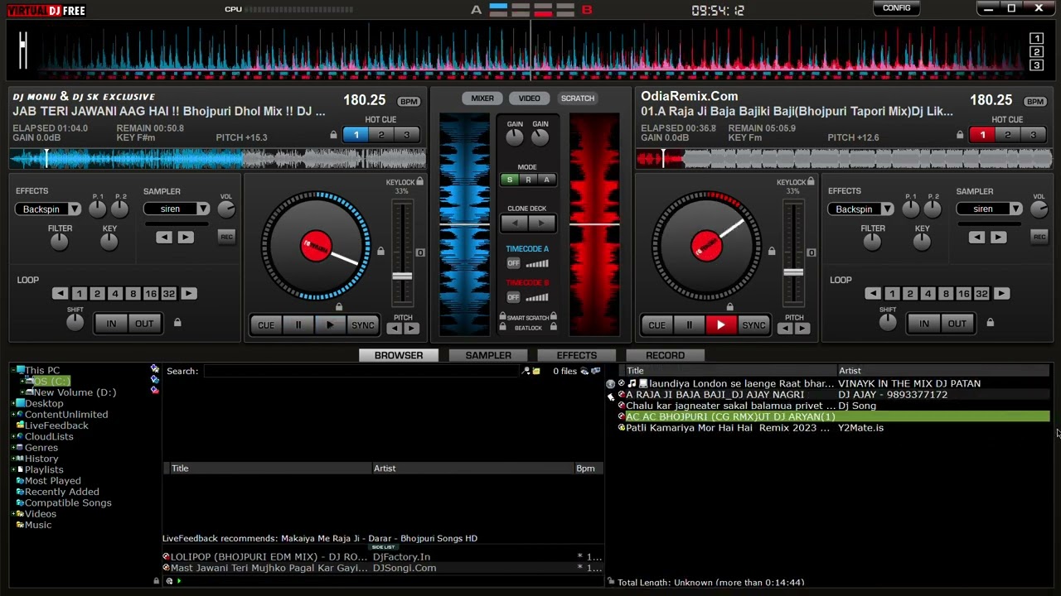This screenshot has width=1061, height=596.
Task: Open the CONFIG settings
Action: [x=896, y=8]
